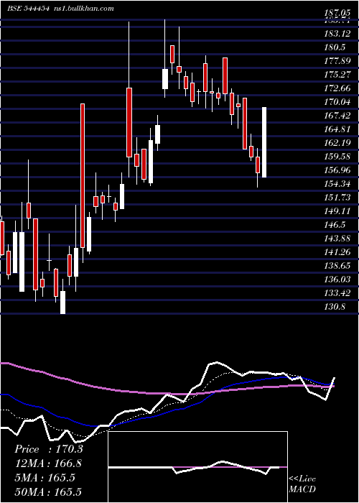Click the 50MA : 165.5 readout
Viewport: 359px width, 503px height.
(x=48, y=492)
